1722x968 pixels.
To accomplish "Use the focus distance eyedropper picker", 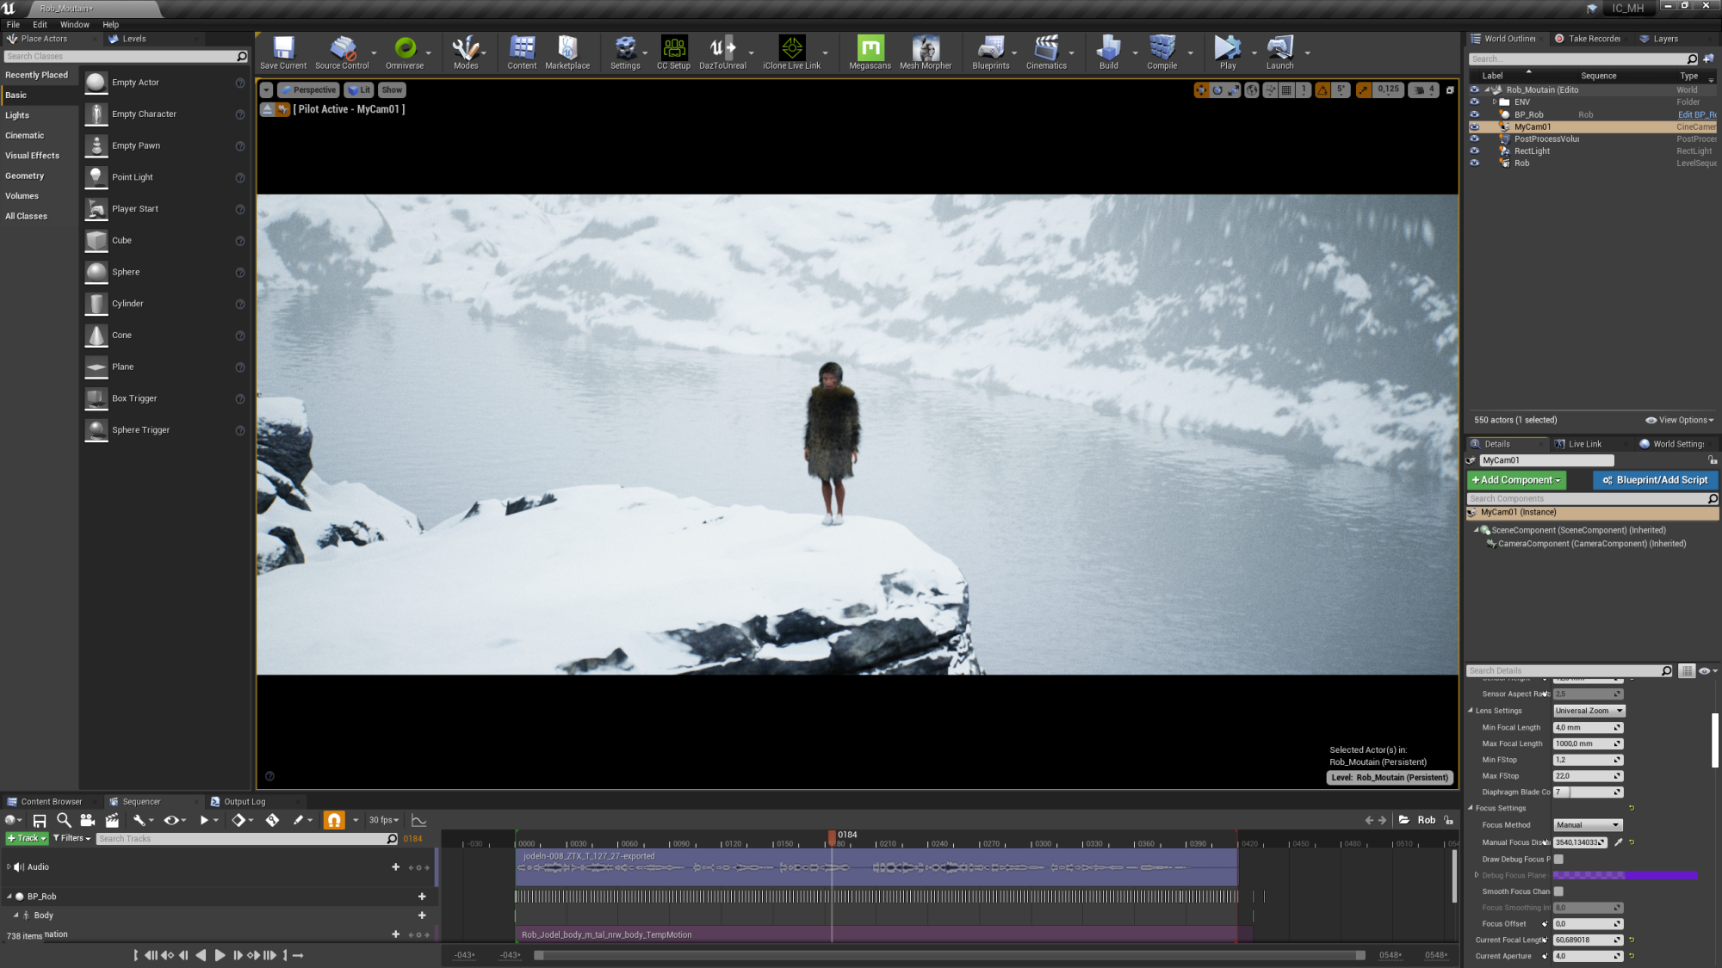I will click(x=1618, y=842).
